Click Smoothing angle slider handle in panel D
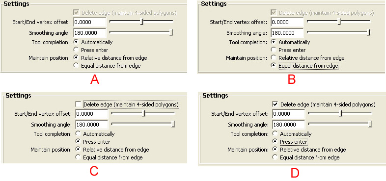Viewport: 386px width, 181px height. (370, 125)
